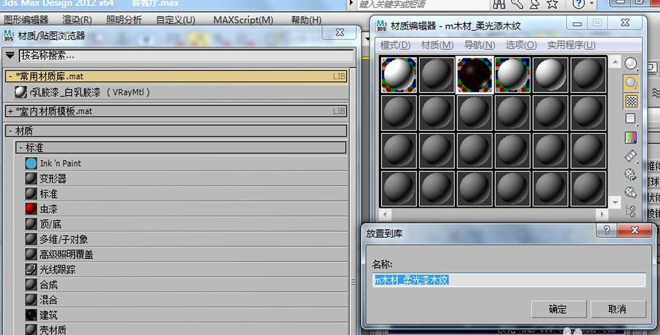Open the 材质(M) menu in Material Editor
The image size is (660, 335).
tap(437, 45)
